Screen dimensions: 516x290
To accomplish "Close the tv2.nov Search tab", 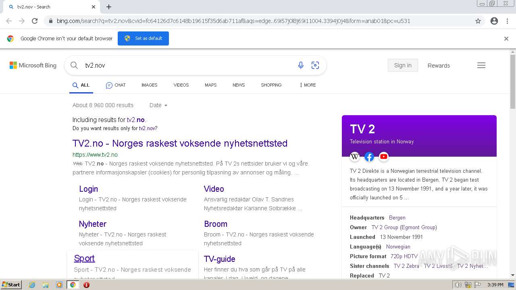I will click(94, 7).
